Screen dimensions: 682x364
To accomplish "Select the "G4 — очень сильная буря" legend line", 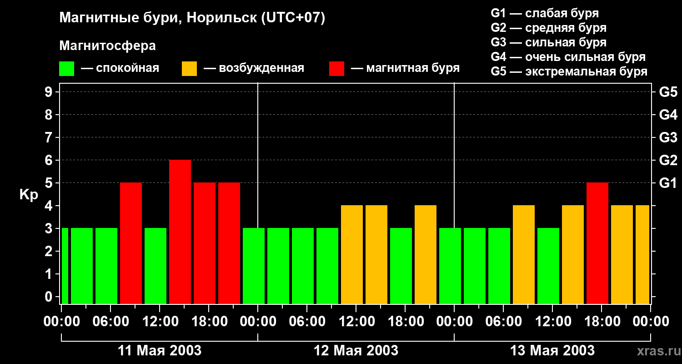I will pyautogui.click(x=568, y=57).
